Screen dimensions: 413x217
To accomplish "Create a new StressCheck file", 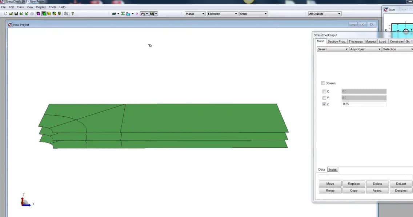I will click(x=5, y=13).
